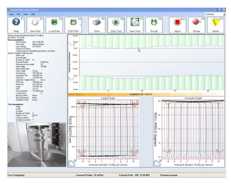
Task: Begin a New Test
Action: click(x=135, y=25)
